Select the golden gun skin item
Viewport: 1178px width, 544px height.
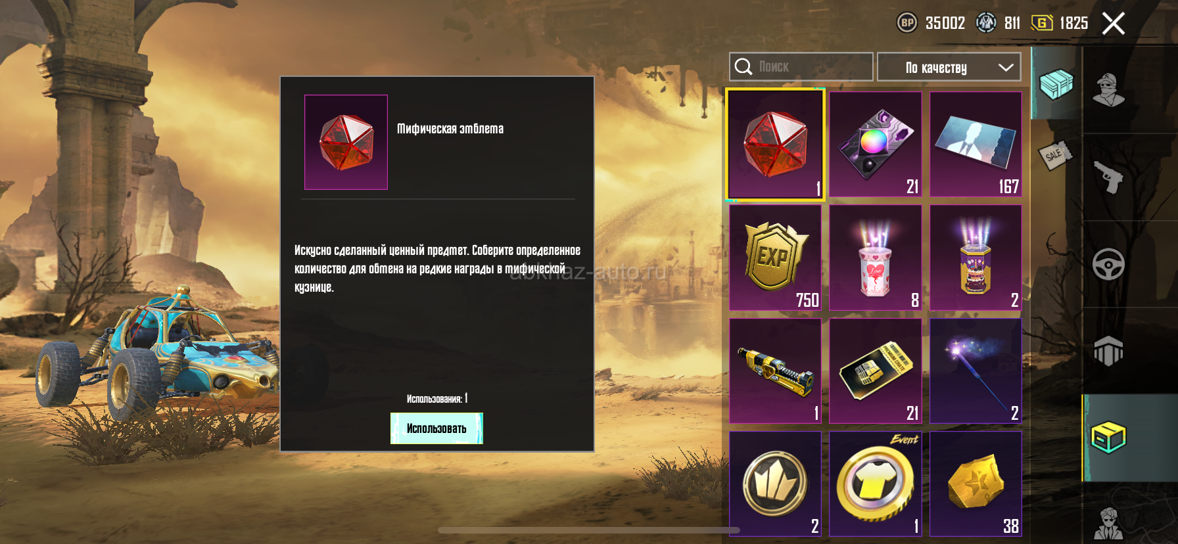tap(776, 371)
